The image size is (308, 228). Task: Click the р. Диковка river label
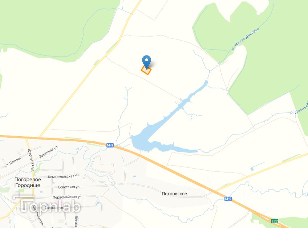click(299, 109)
